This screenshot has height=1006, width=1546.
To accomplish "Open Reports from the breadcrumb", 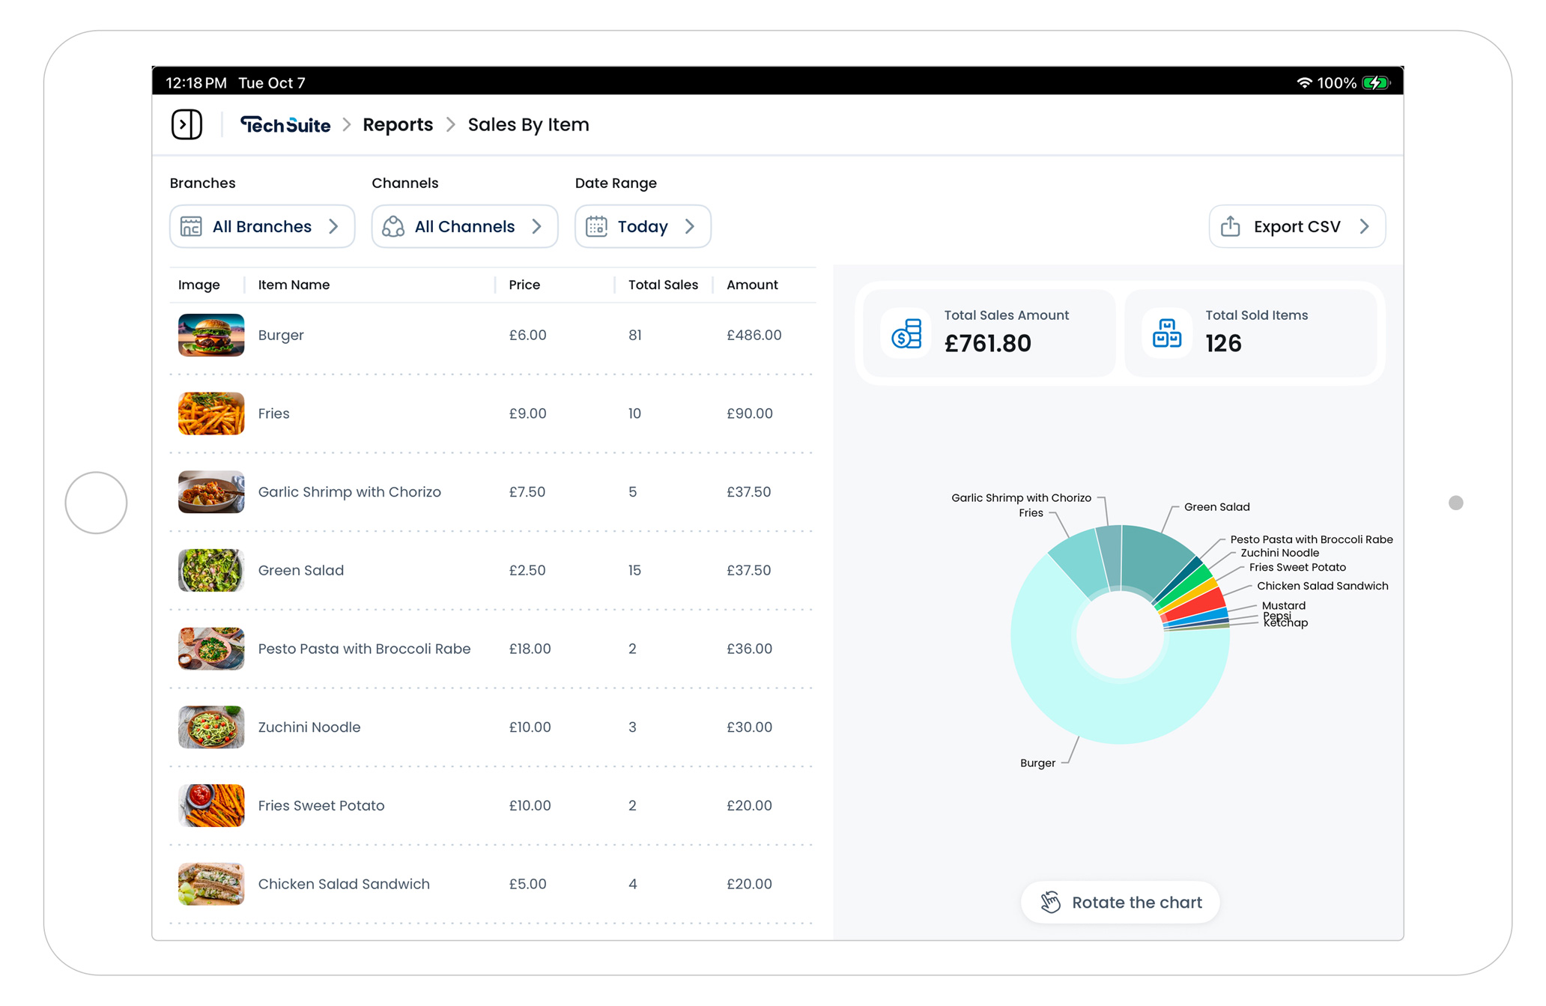I will click(x=398, y=124).
